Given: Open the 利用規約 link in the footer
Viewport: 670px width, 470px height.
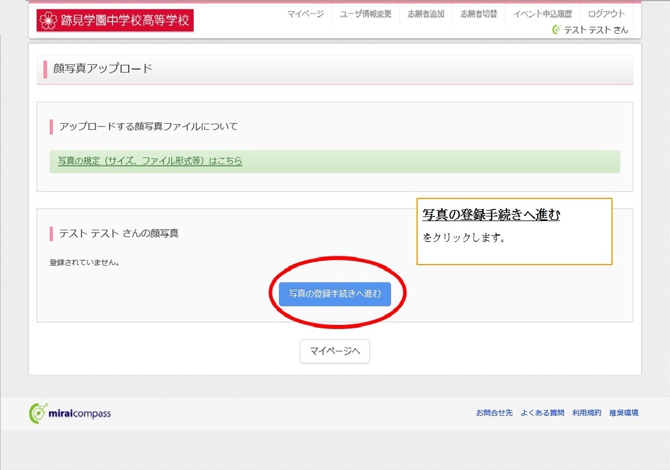Looking at the screenshot, I should coord(586,413).
